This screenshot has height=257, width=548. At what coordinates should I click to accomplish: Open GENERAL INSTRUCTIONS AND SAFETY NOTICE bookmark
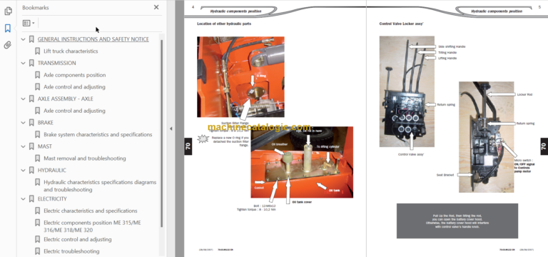[x=93, y=39]
